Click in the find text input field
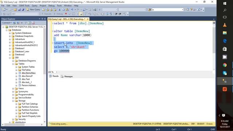Screen dimensions: 233x131 click(x=167, y=10)
